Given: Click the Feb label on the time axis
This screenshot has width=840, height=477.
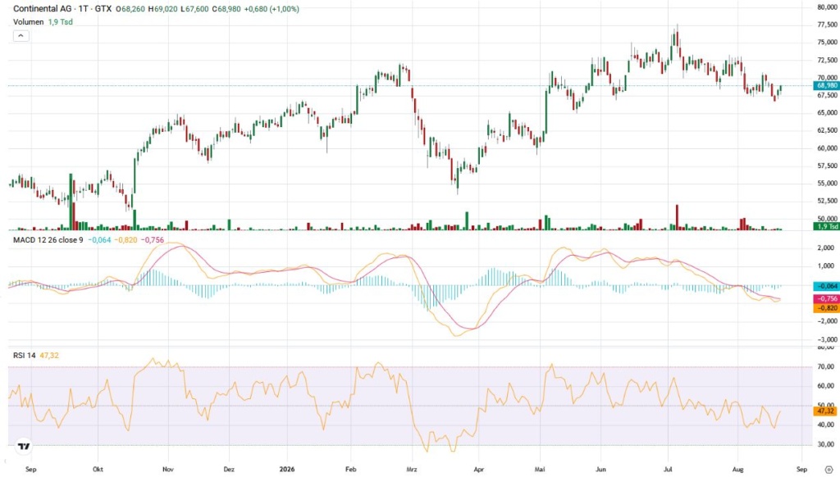Looking at the screenshot, I should pos(351,469).
